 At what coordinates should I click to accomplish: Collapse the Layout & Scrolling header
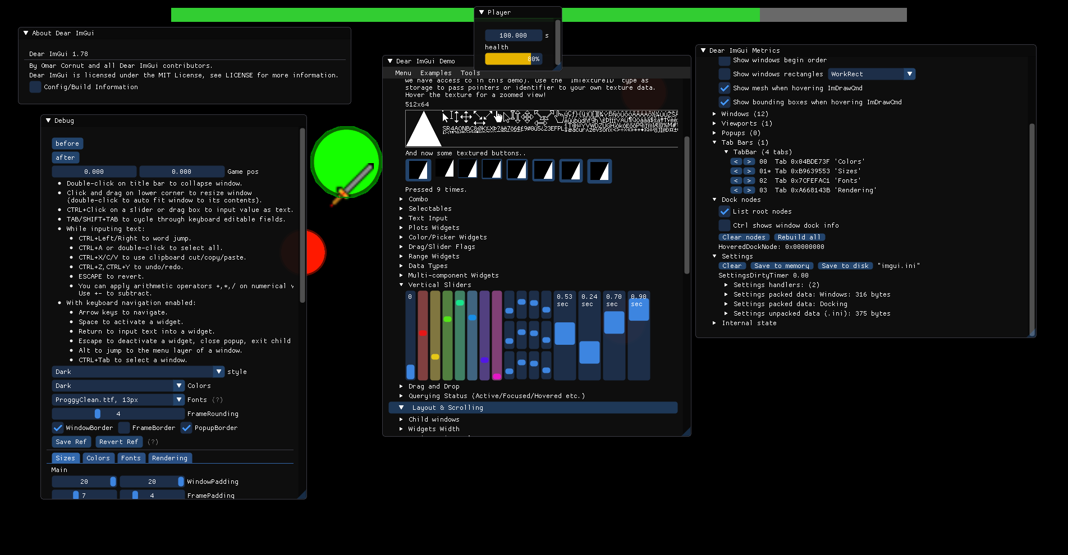coord(533,408)
